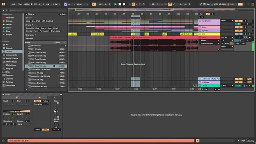Expand the Genres filter group

point(29,38)
